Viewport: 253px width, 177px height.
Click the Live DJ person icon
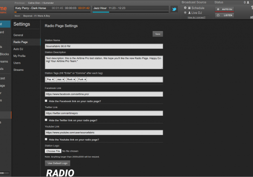[190, 12]
